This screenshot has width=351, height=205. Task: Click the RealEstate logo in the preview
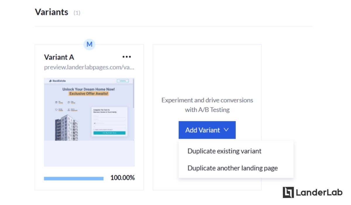pyautogui.click(x=57, y=81)
